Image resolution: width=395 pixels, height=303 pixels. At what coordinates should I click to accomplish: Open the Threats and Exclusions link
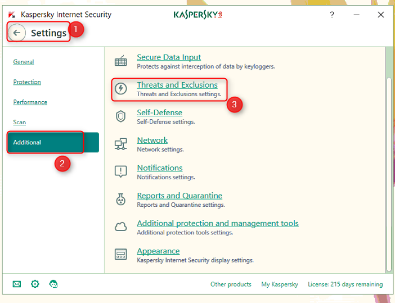coord(177,85)
